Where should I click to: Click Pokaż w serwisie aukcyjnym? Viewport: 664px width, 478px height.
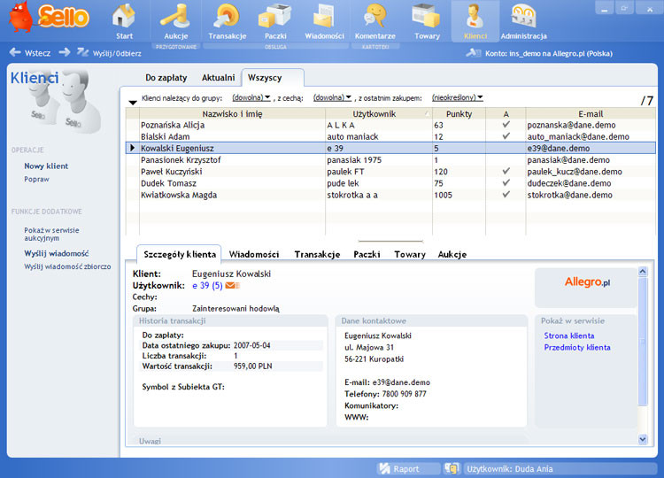click(51, 234)
